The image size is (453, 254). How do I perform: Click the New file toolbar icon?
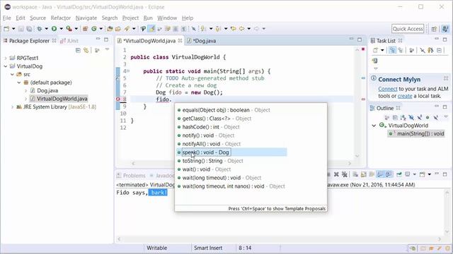pos(6,29)
